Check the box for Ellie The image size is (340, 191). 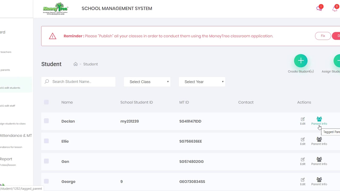pyautogui.click(x=46, y=141)
